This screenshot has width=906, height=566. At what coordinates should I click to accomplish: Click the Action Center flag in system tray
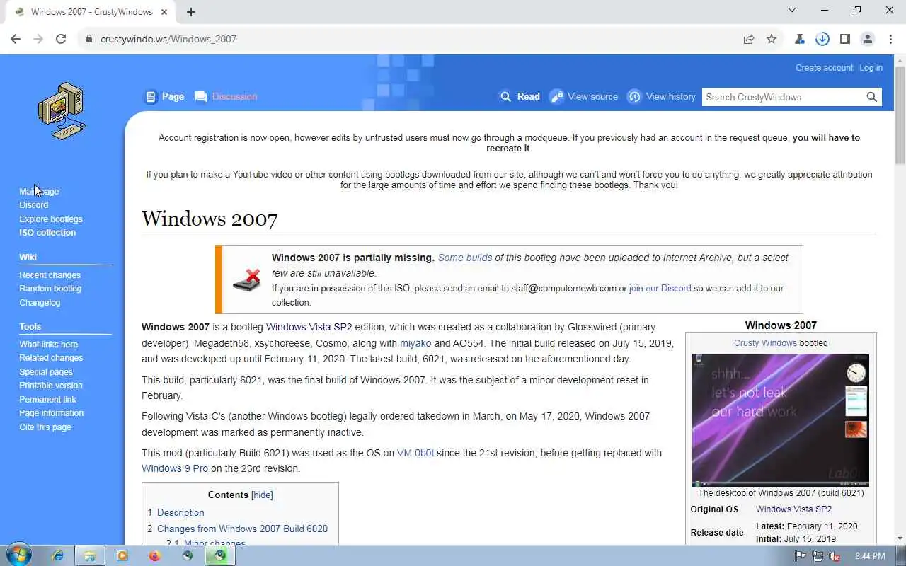click(x=801, y=556)
